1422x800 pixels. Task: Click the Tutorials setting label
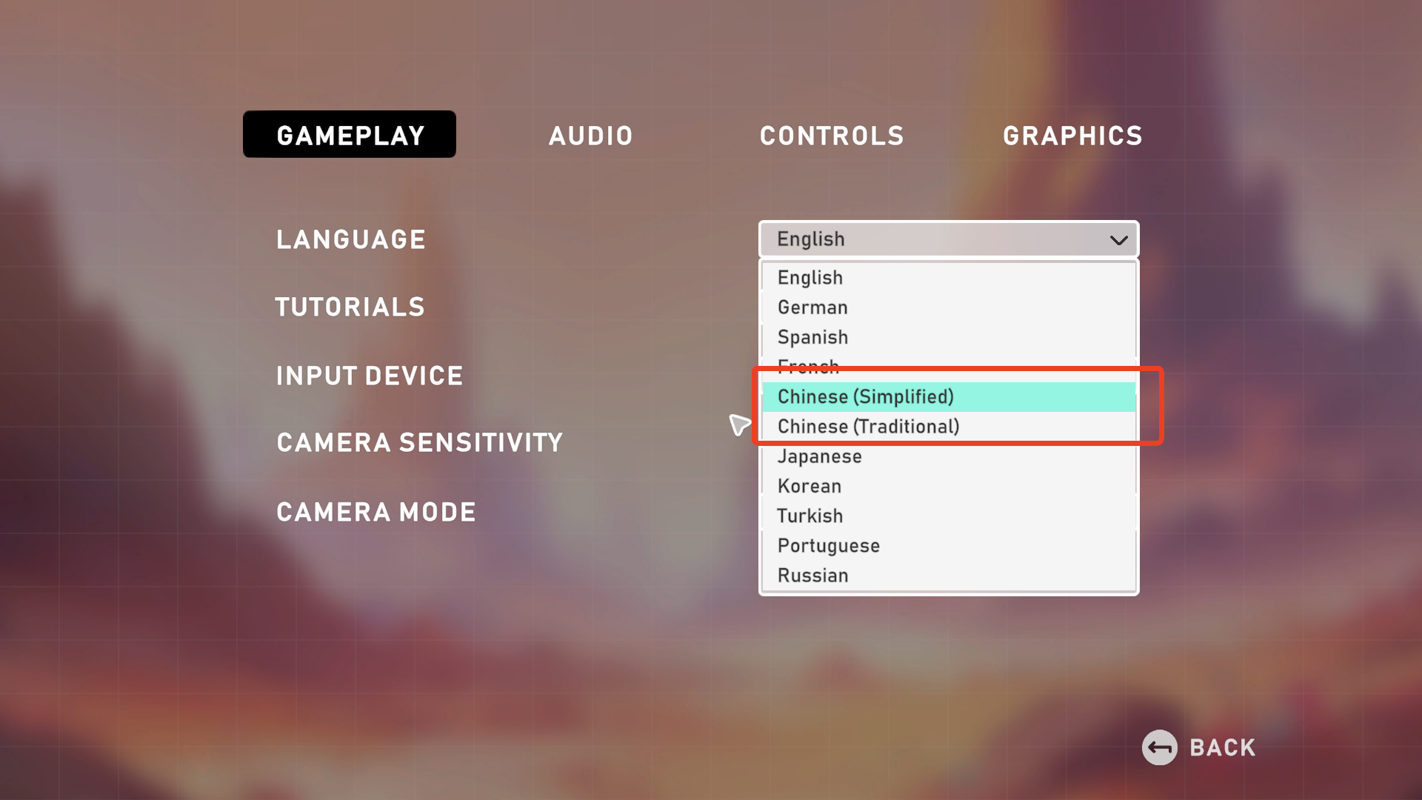[x=350, y=307]
